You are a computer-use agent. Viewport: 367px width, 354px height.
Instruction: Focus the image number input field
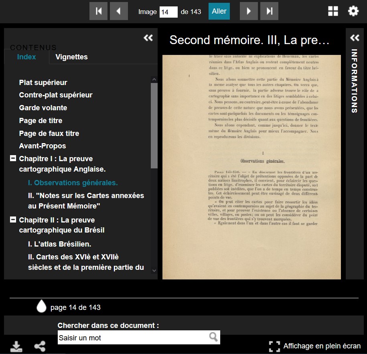tap(168, 12)
